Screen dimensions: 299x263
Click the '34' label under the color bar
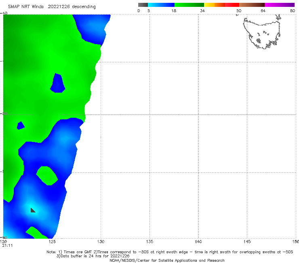coord(202,11)
